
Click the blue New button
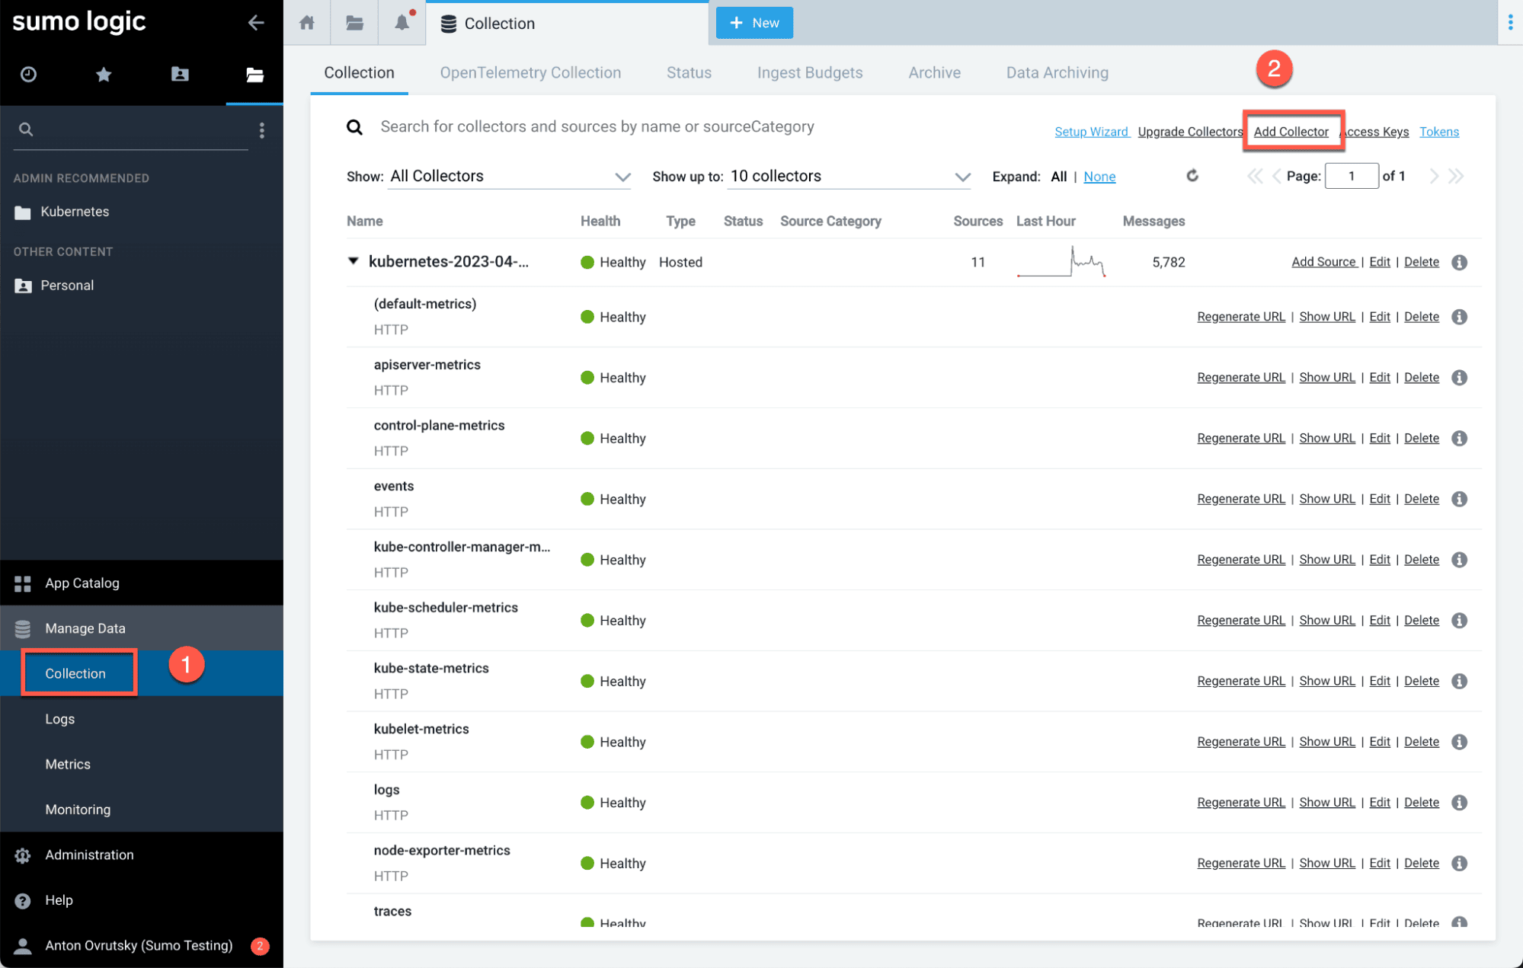754,23
